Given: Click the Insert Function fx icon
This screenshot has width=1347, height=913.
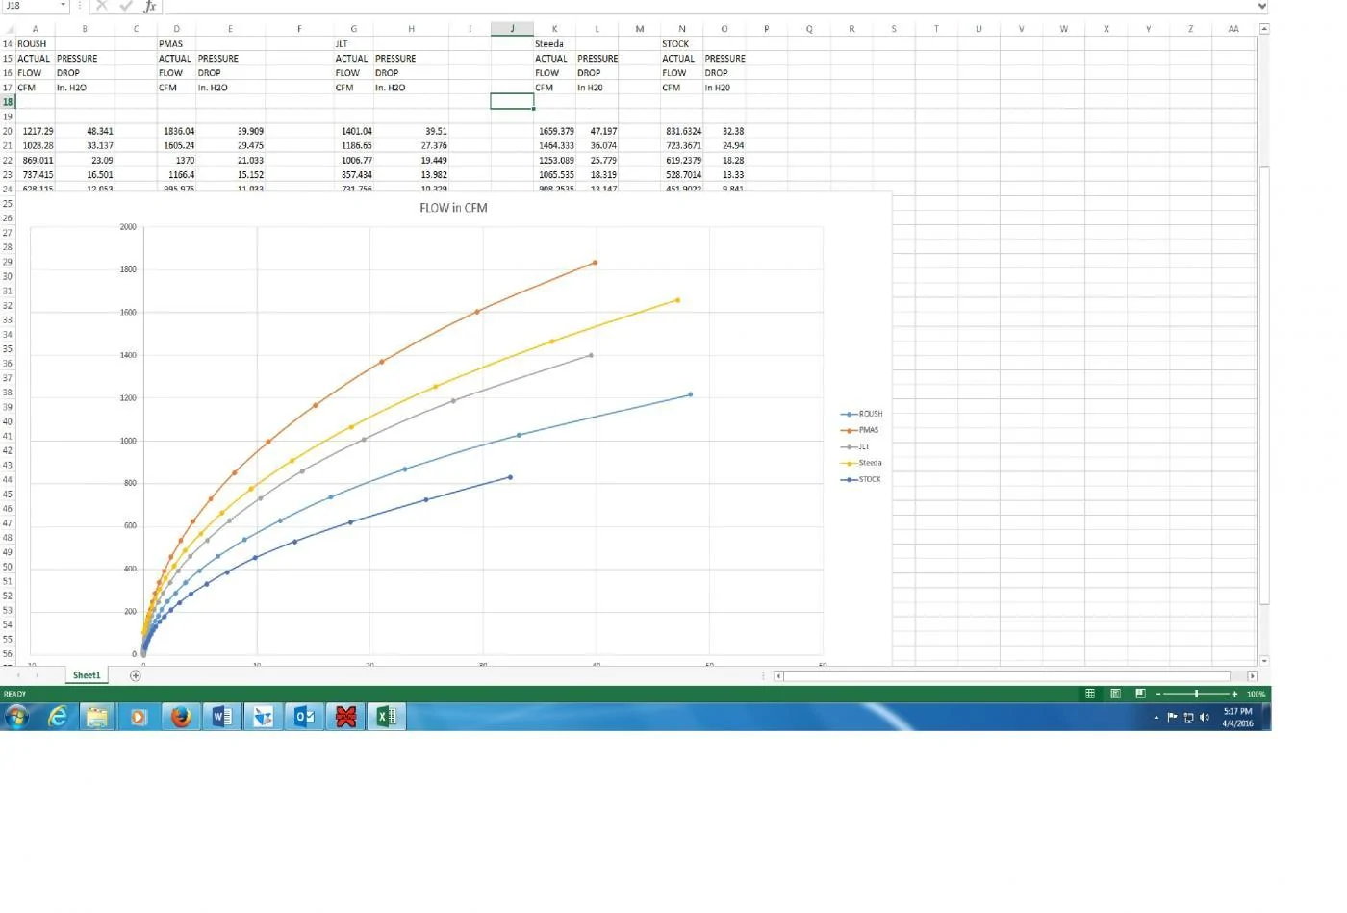Looking at the screenshot, I should coord(150,6).
